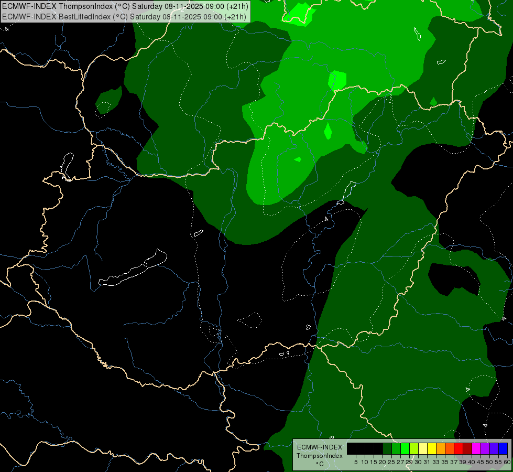Screen dimensions: 513x472
Task: Click the orange 33–35 legend swatch
Action: 441,448
